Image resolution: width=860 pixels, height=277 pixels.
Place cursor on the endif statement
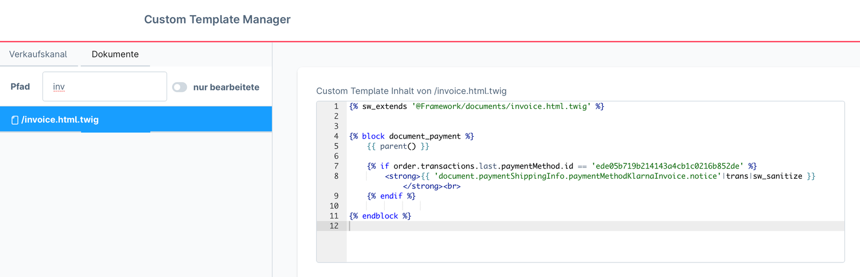click(391, 196)
